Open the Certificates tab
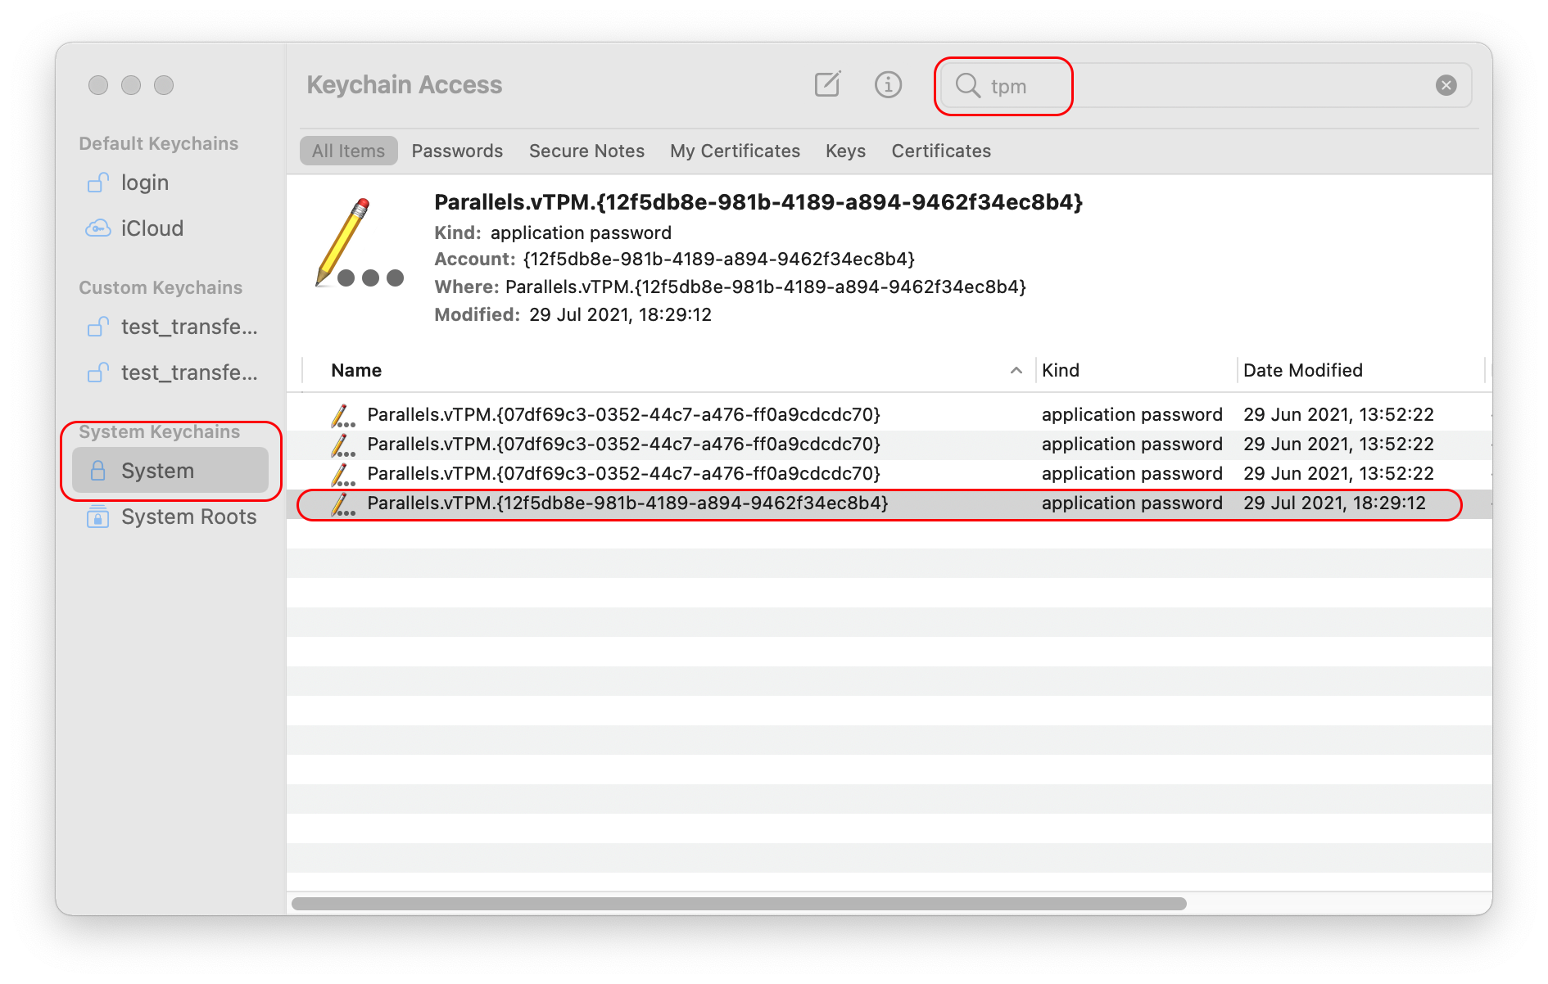This screenshot has height=984, width=1548. [x=940, y=151]
